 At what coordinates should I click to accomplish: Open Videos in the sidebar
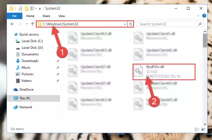24,81
